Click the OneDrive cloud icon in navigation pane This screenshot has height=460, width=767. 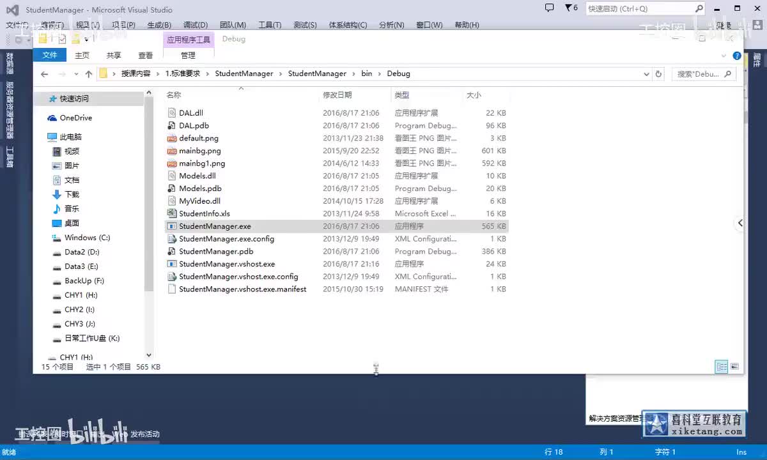tap(52, 118)
